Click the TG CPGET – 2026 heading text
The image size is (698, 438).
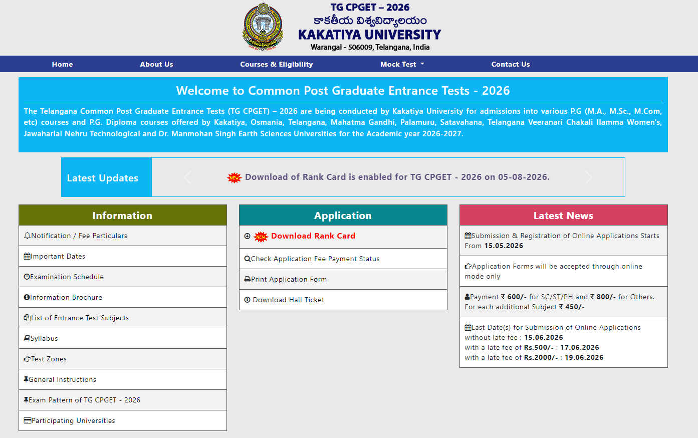(370, 8)
